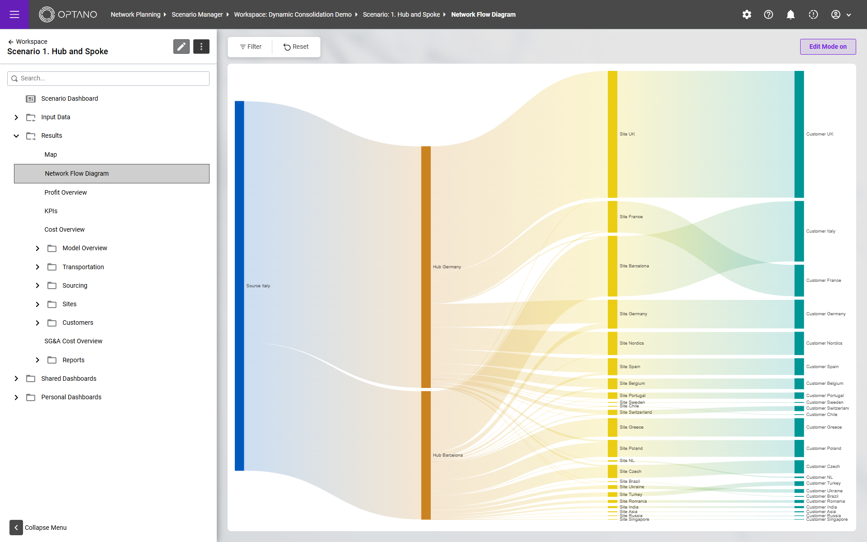The height and width of the screenshot is (542, 867).
Task: Expand the Input Data folder
Action: pos(16,117)
